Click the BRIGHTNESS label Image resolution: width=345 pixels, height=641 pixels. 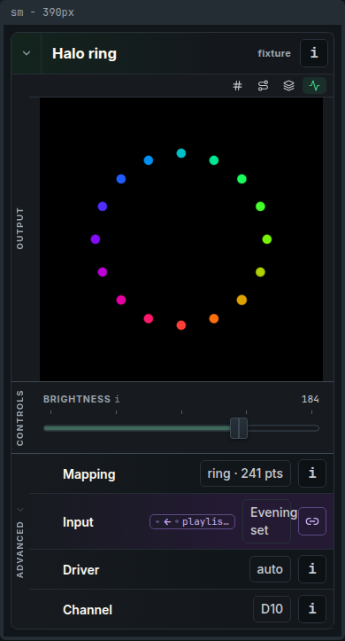point(77,399)
